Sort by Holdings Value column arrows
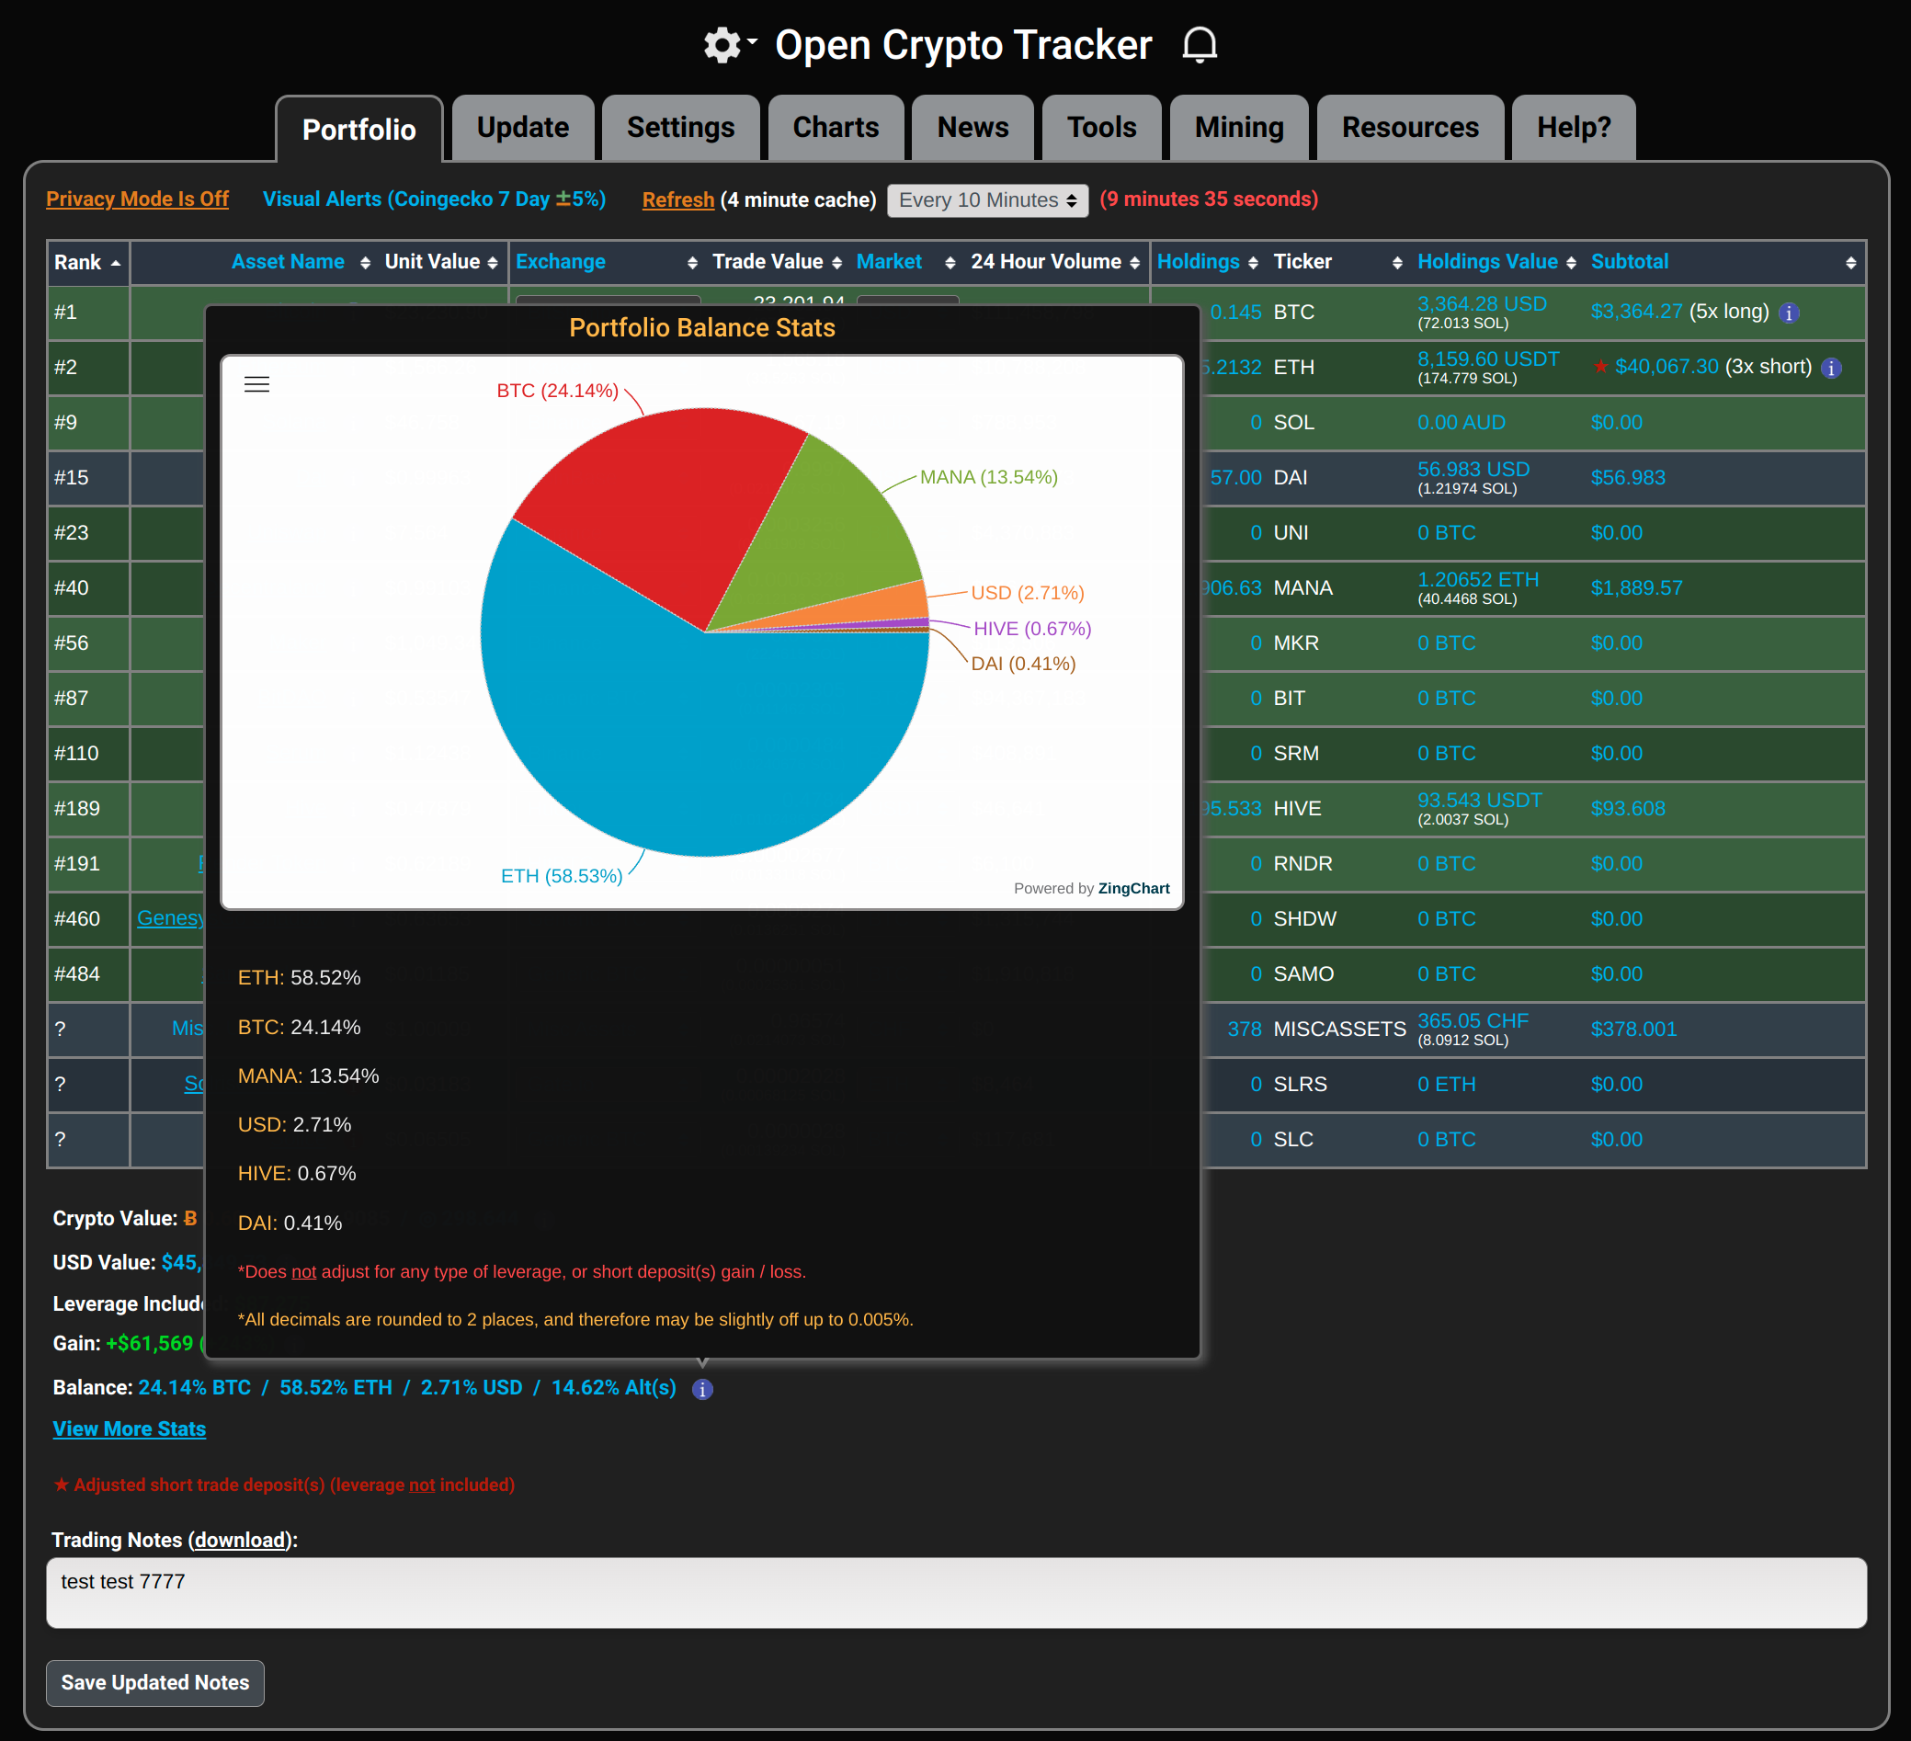The height and width of the screenshot is (1741, 1911). click(x=1571, y=263)
